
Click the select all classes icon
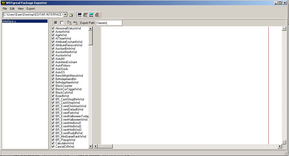tap(56, 23)
